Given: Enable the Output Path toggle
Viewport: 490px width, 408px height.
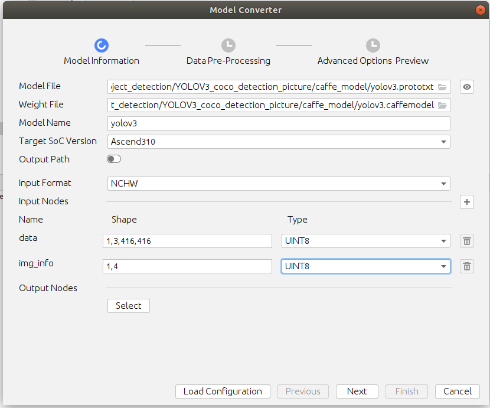Looking at the screenshot, I should [114, 159].
